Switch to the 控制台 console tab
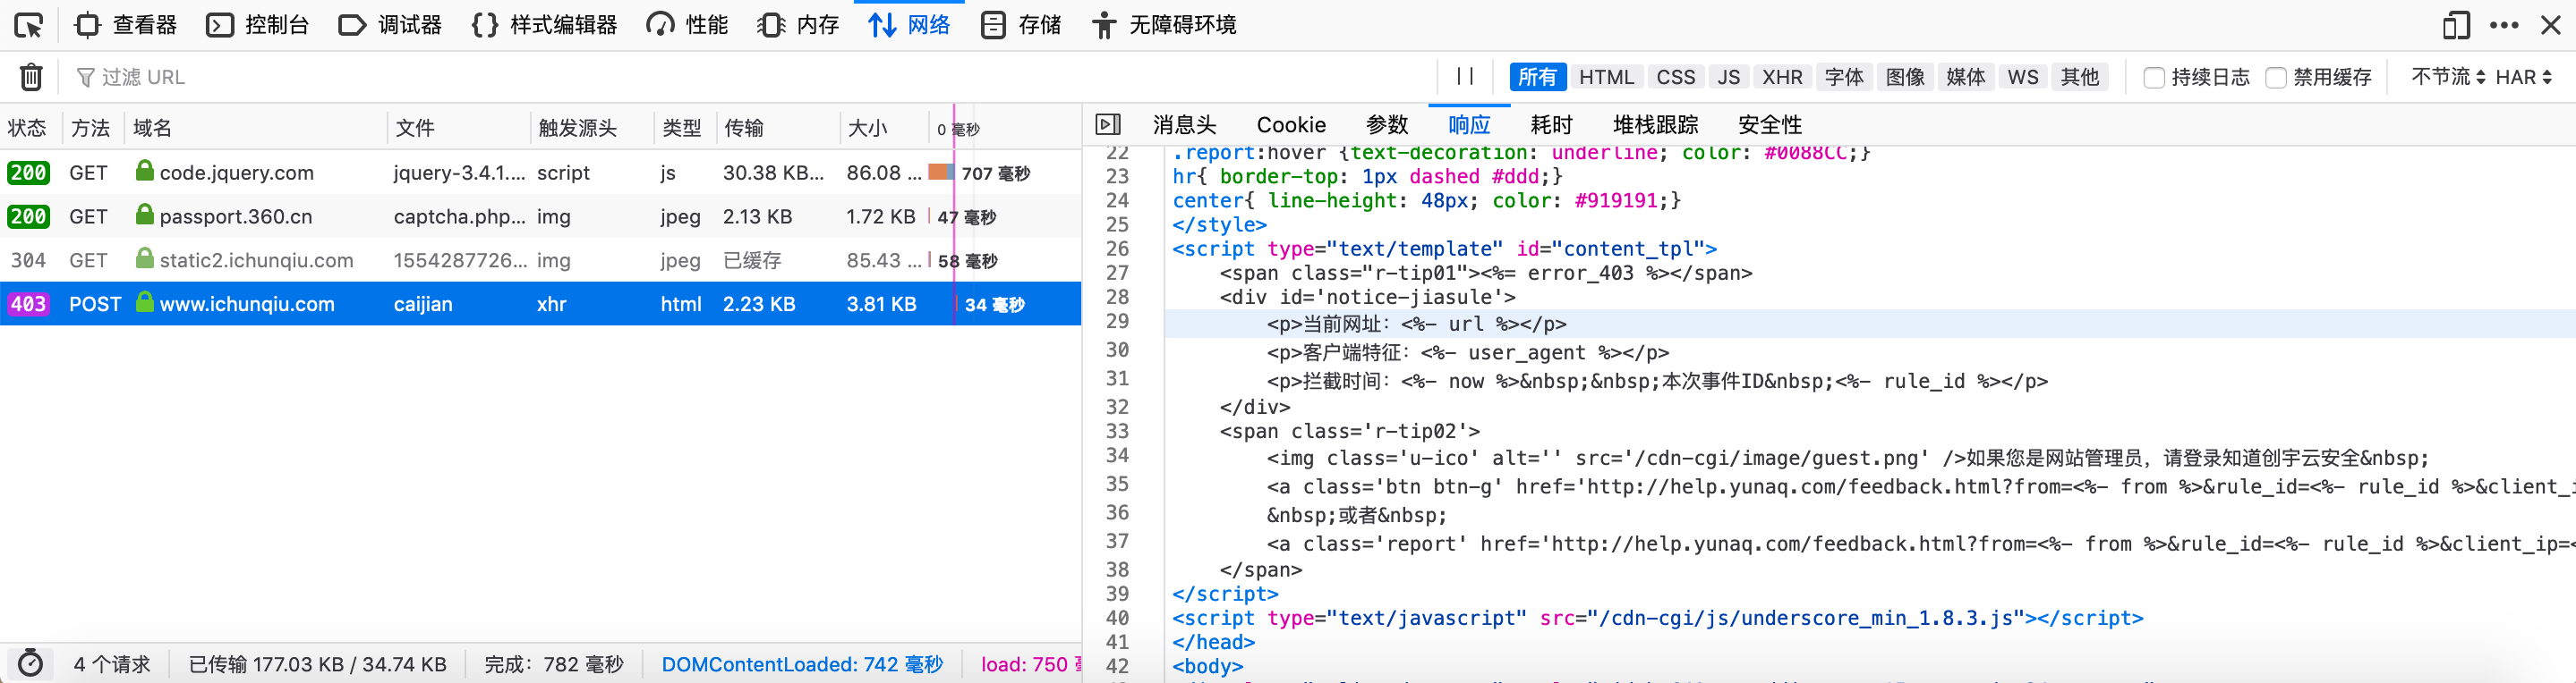Image resolution: width=2576 pixels, height=683 pixels. pyautogui.click(x=258, y=25)
